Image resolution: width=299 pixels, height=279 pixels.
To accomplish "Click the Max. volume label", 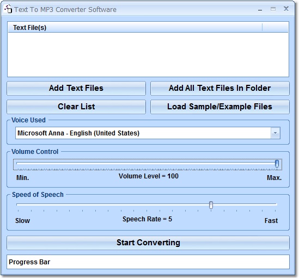I will click(274, 178).
